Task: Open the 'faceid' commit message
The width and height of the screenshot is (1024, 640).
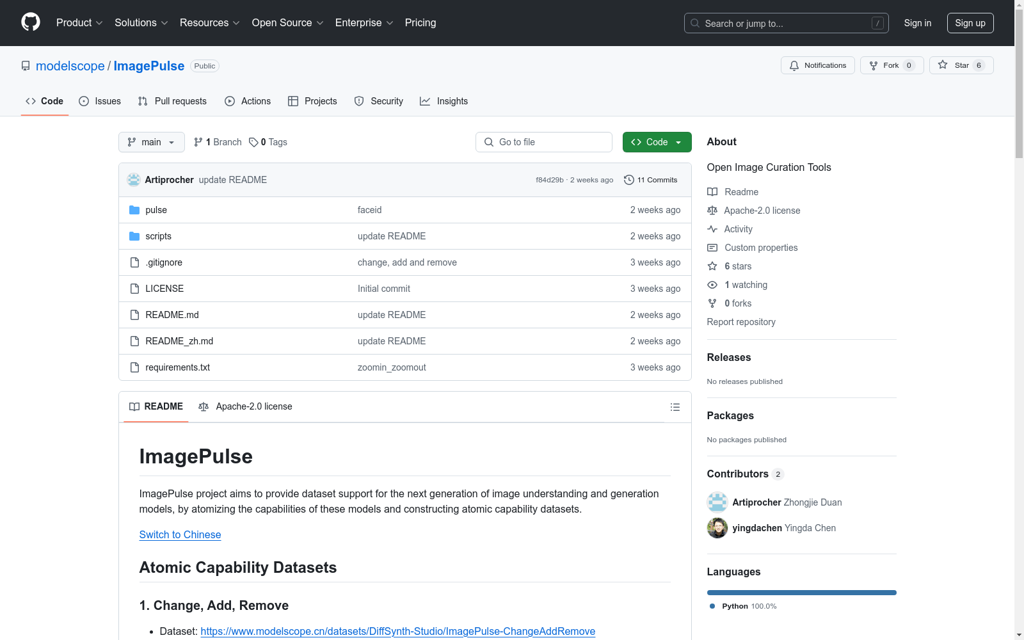Action: [x=370, y=210]
